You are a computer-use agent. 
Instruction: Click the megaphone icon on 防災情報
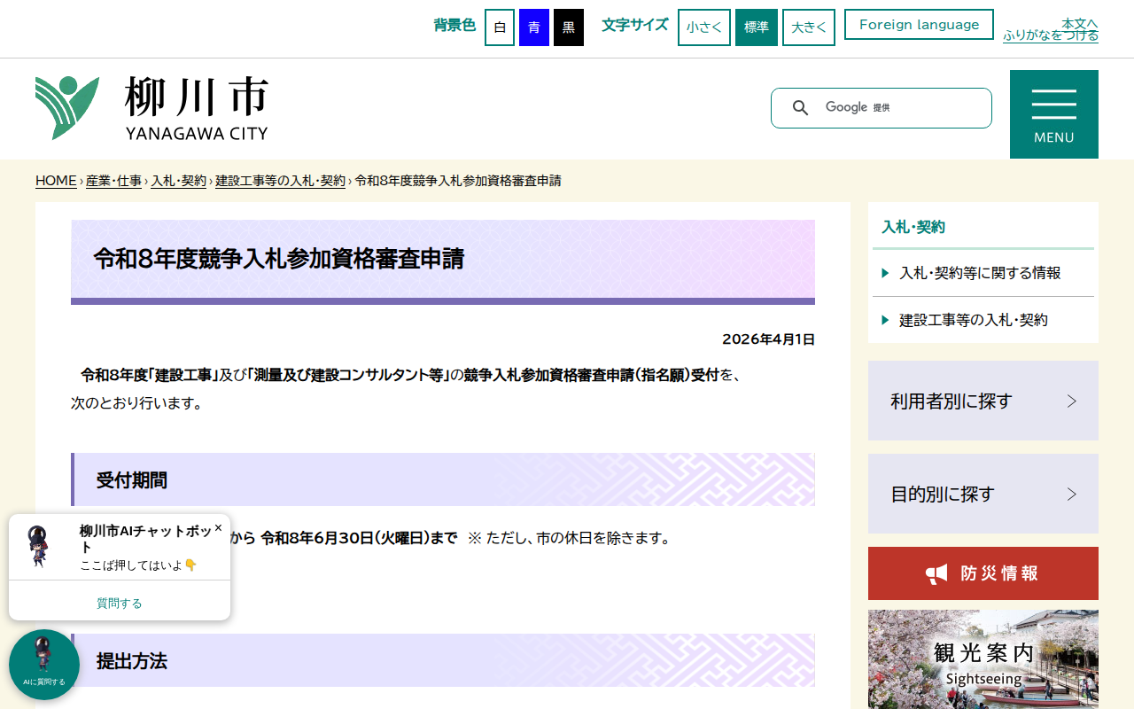tap(936, 573)
